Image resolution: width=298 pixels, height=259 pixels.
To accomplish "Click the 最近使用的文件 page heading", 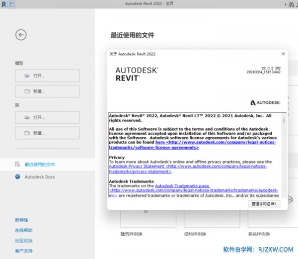I will coord(132,35).
